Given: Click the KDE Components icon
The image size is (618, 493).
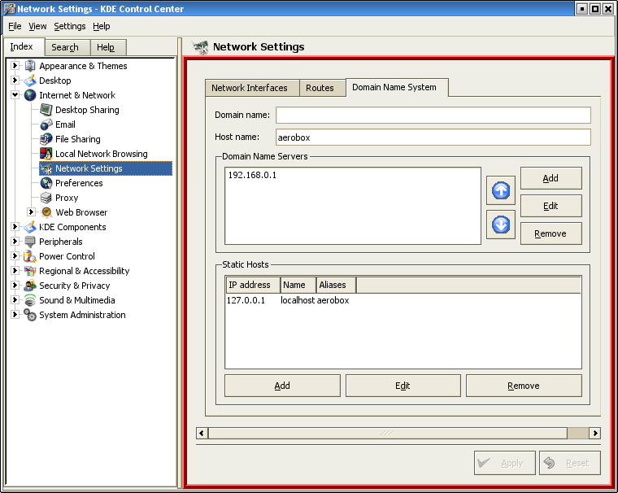Looking at the screenshot, I should pos(30,227).
